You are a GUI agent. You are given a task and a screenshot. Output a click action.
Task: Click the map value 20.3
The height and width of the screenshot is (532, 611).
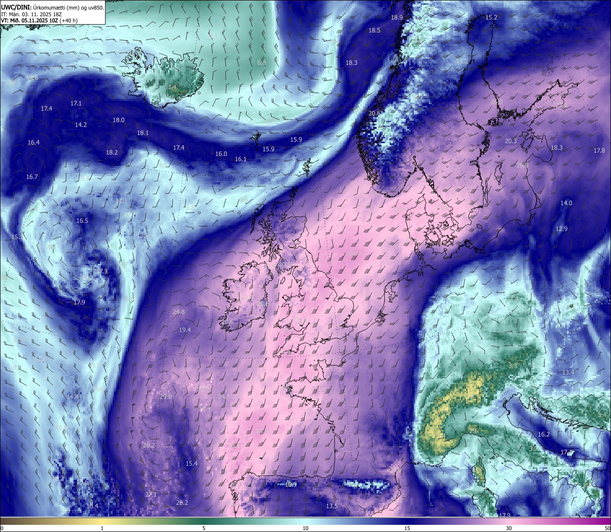pos(511,141)
